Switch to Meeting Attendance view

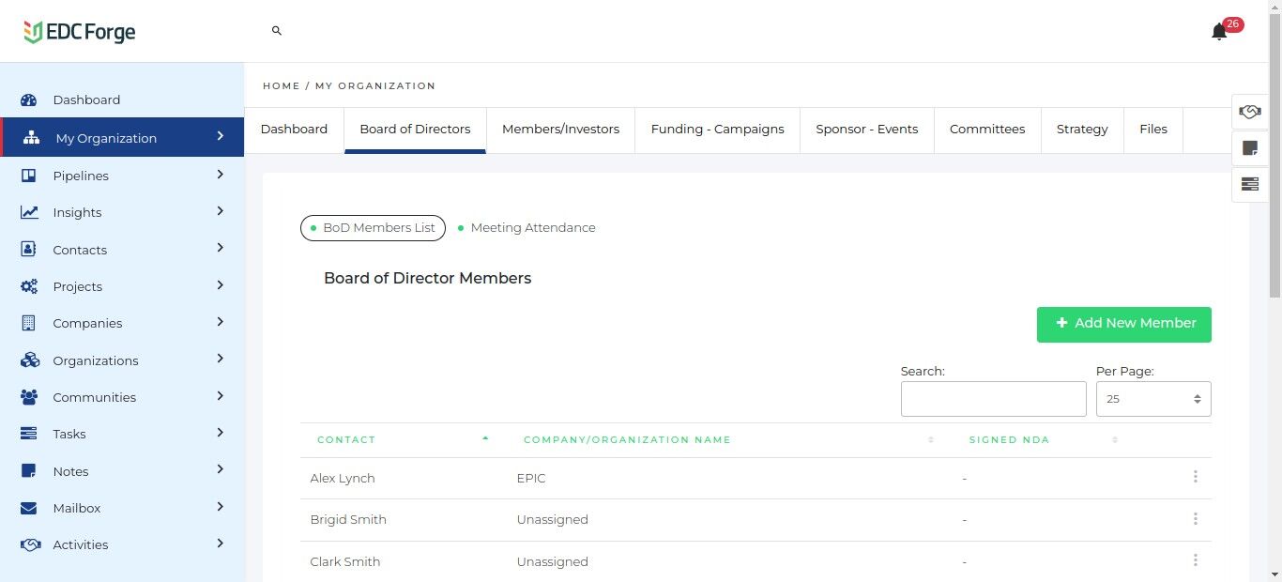tap(531, 228)
